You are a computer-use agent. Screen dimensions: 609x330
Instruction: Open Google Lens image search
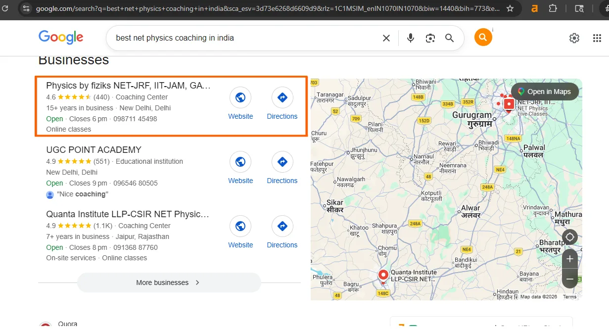coord(430,38)
